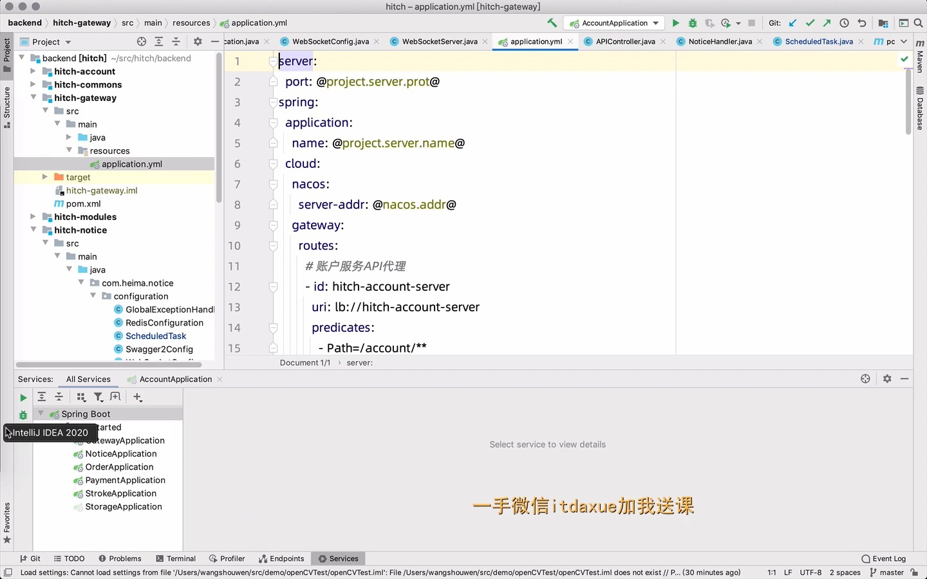927x579 pixels.
Task: Click the resources breadcrumb in navigation bar
Action: coord(191,23)
